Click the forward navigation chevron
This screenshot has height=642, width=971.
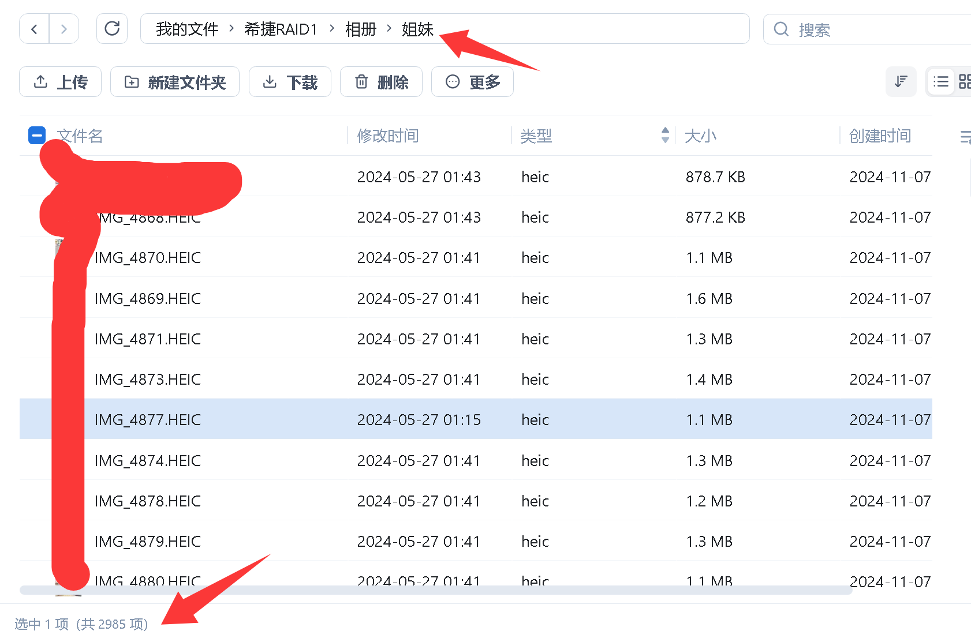[x=64, y=28]
